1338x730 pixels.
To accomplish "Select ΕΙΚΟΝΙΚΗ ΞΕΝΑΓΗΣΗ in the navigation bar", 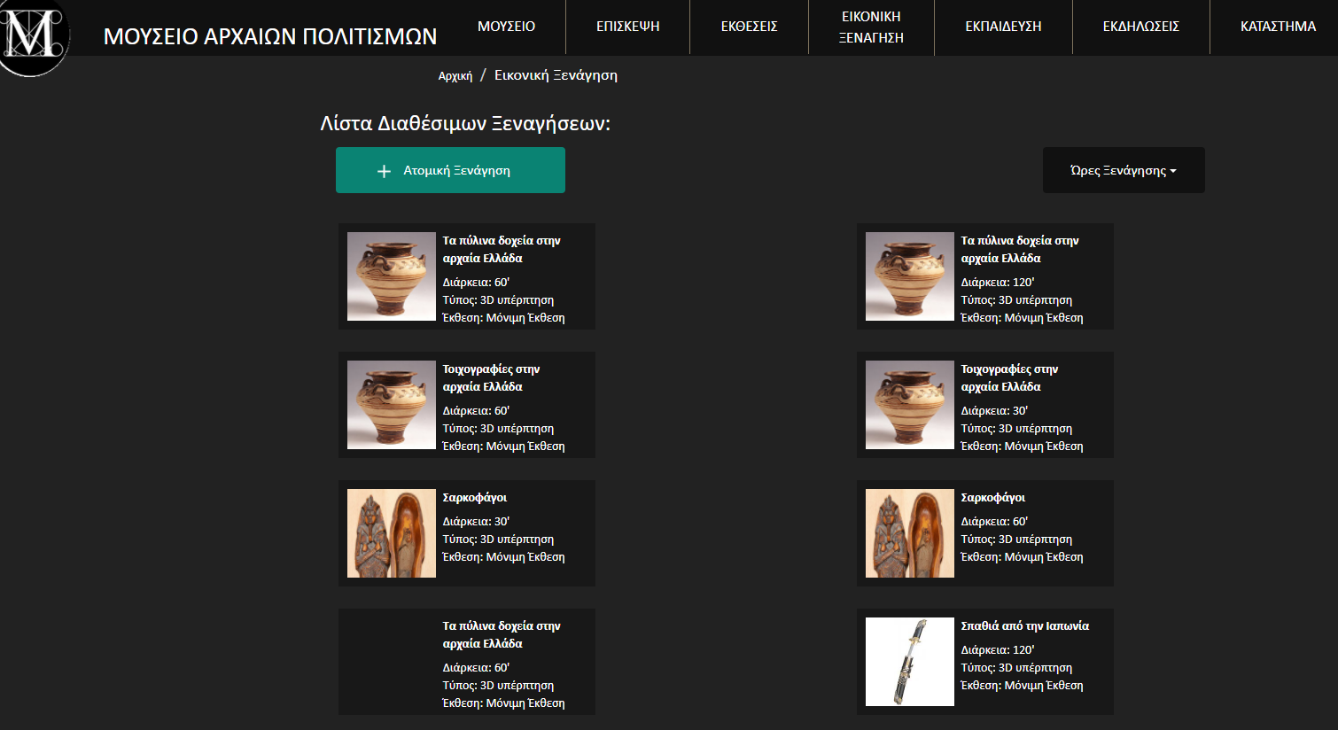I will (x=871, y=27).
